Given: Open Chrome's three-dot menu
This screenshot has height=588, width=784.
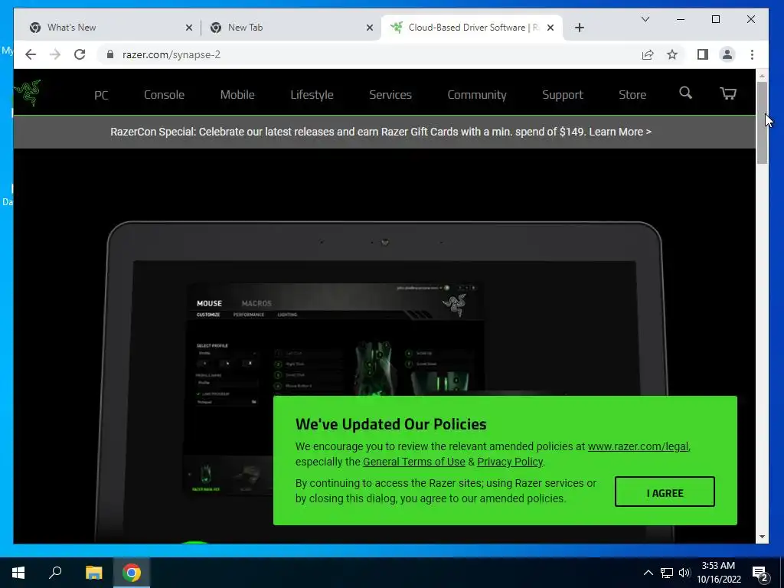Looking at the screenshot, I should (752, 54).
